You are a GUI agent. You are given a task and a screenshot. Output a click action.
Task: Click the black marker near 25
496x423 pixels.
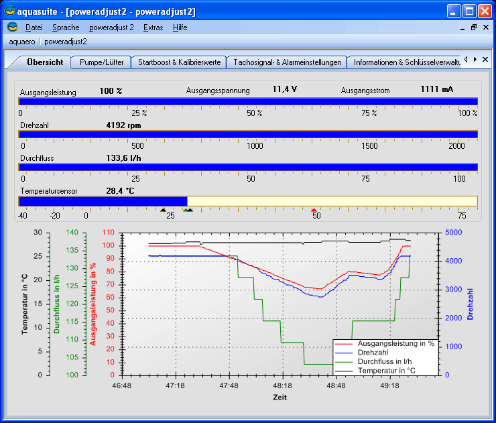[x=163, y=210]
